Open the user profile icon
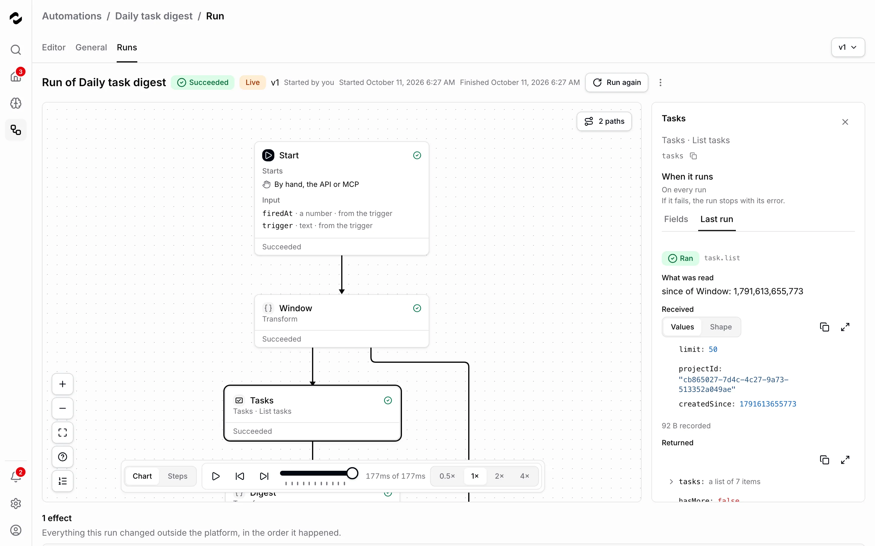 [x=15, y=531]
